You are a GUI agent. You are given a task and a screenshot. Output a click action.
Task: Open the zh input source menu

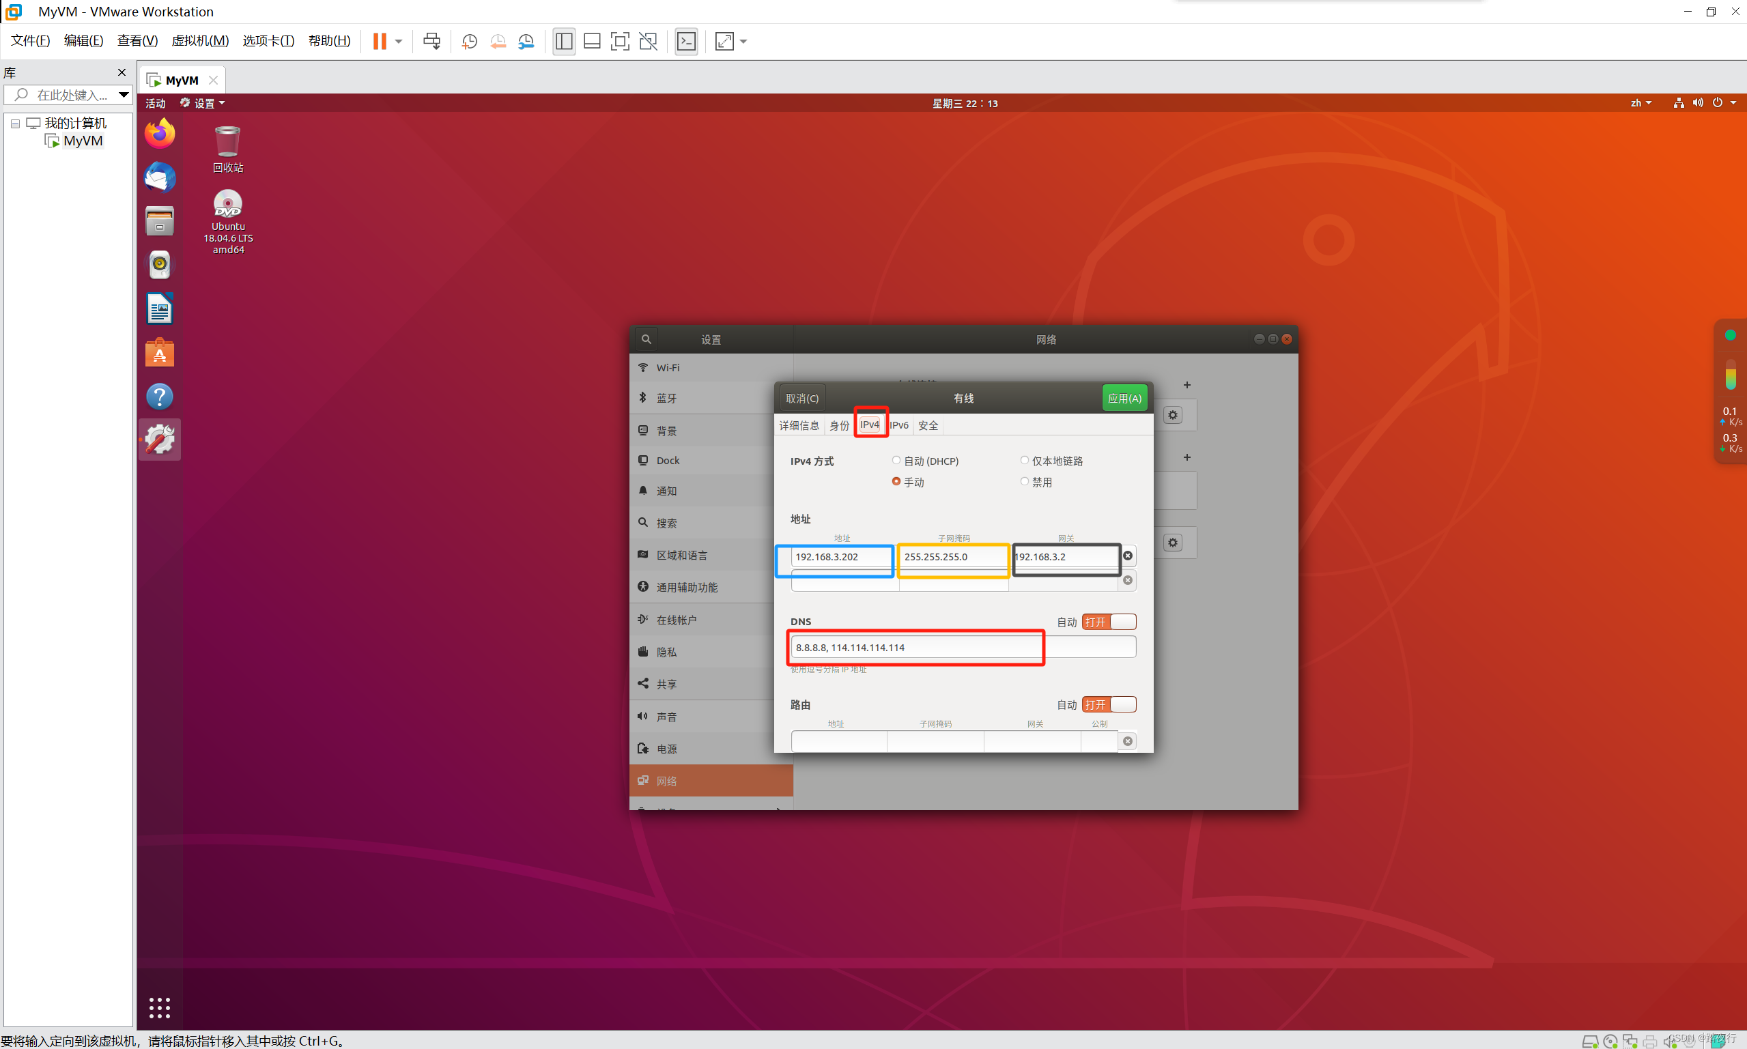[1641, 103]
